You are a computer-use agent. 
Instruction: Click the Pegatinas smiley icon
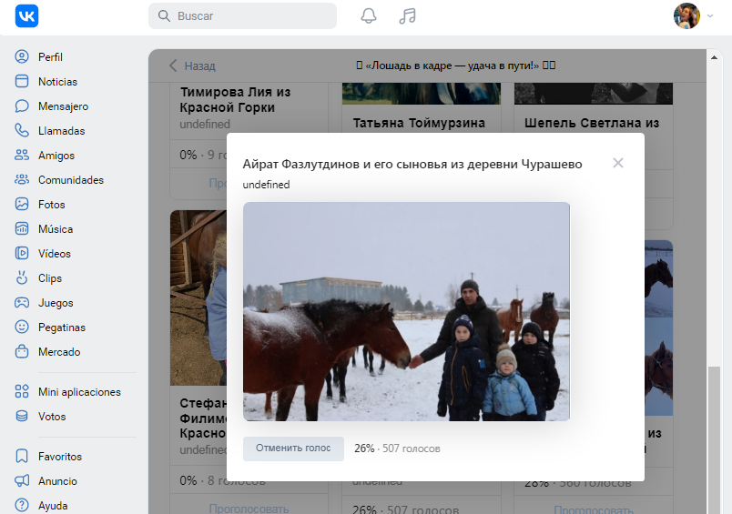(22, 327)
